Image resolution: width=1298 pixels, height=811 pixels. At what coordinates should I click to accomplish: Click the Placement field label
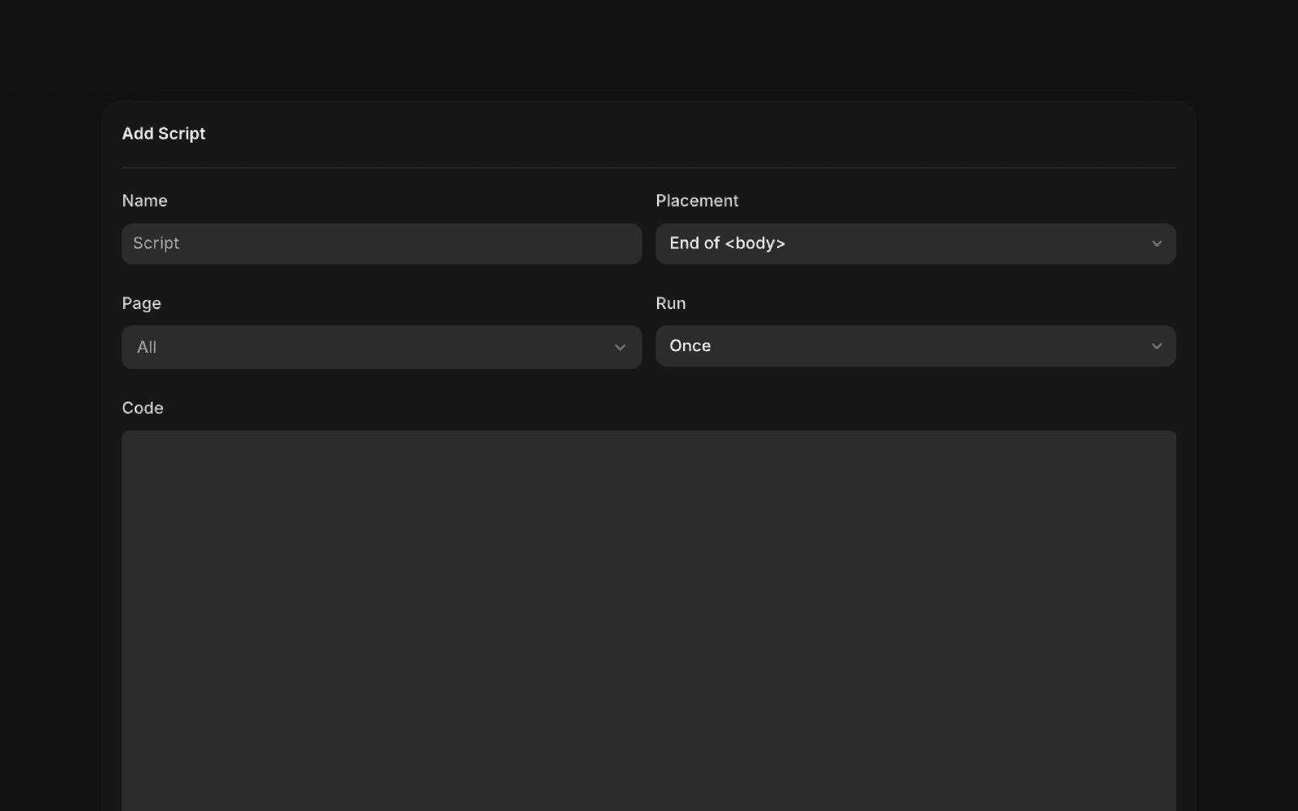697,200
